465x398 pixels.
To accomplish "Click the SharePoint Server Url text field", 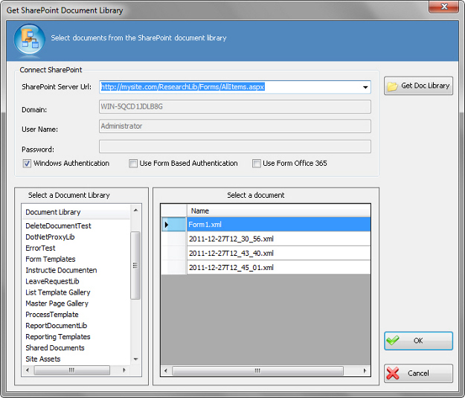I will [x=229, y=87].
